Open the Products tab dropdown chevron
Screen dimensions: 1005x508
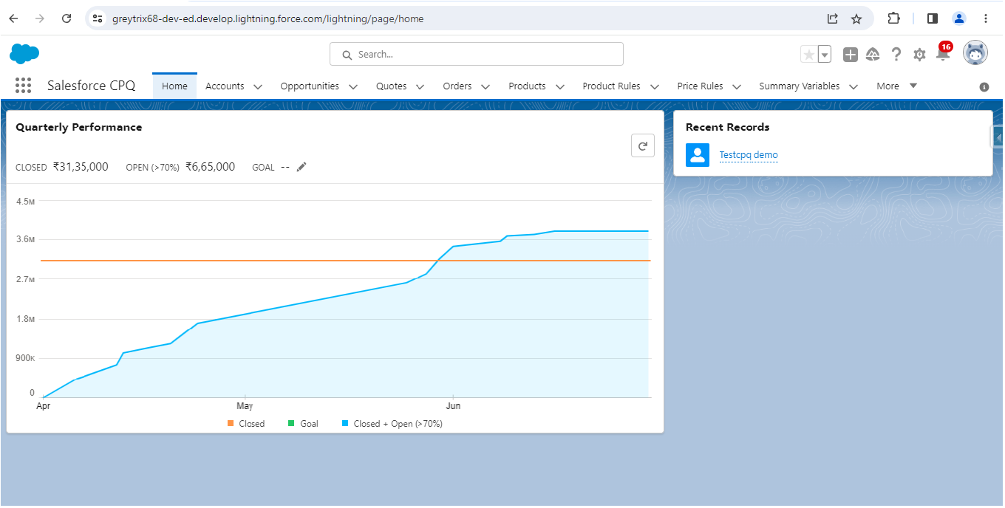click(x=559, y=86)
